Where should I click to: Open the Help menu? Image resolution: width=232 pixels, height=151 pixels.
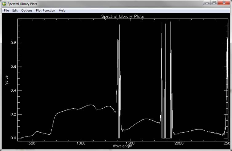62,10
